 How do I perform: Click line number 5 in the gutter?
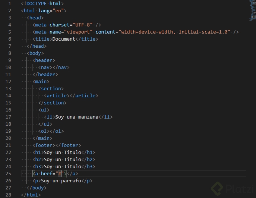tap(10, 32)
